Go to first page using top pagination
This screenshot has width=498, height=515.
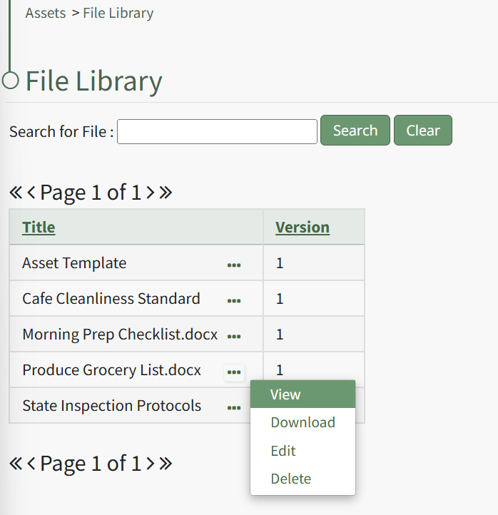point(16,193)
